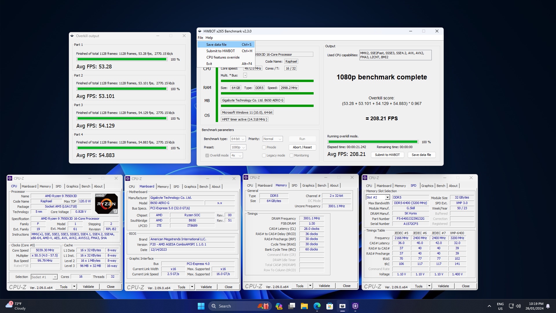The height and width of the screenshot is (313, 556).
Task: Expand Tools dropdown arrow in Mainboard window
Action: 192,287
